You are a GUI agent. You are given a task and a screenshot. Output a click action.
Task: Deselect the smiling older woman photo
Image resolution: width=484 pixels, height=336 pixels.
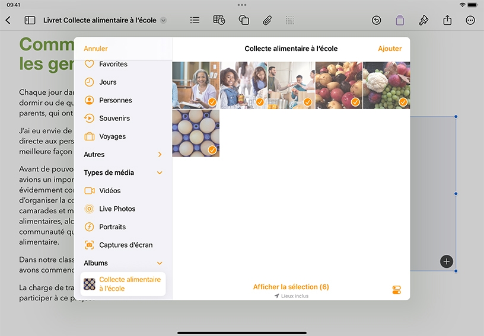[196, 85]
